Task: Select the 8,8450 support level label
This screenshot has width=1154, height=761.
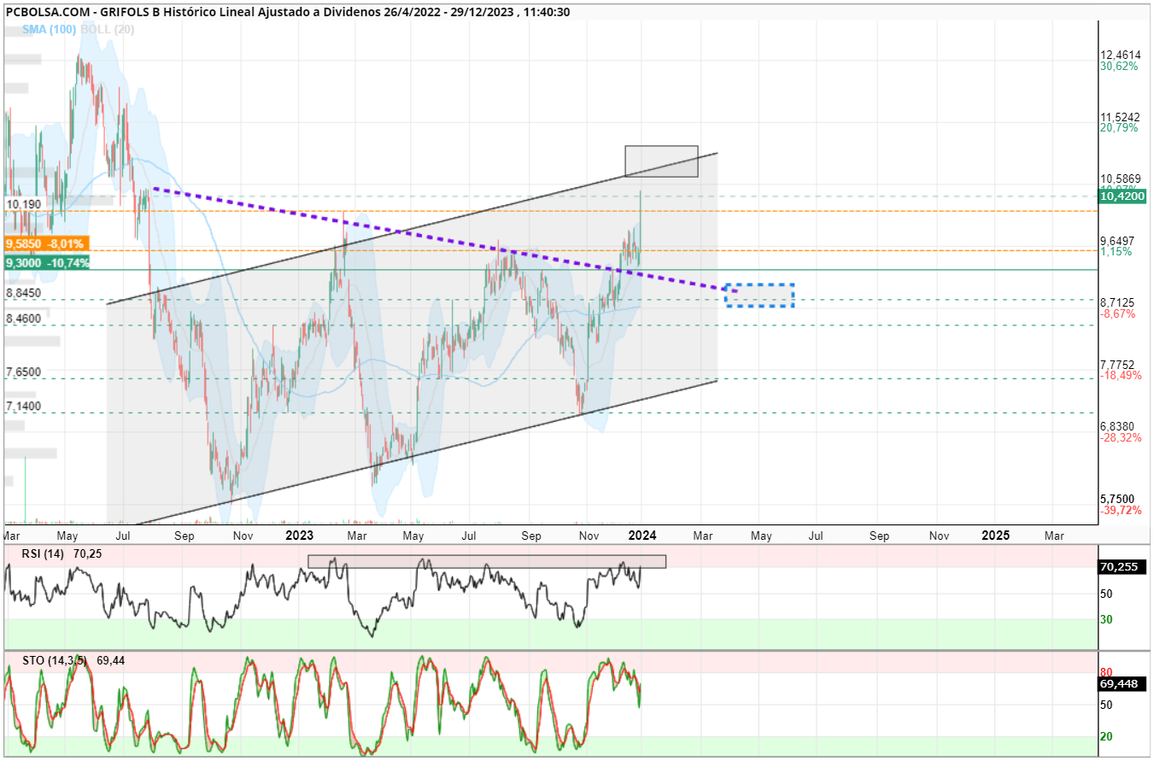Action: [24, 293]
